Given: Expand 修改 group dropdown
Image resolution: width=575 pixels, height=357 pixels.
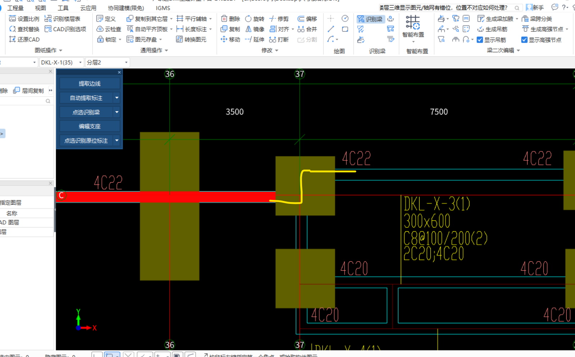Looking at the screenshot, I should (277, 50).
